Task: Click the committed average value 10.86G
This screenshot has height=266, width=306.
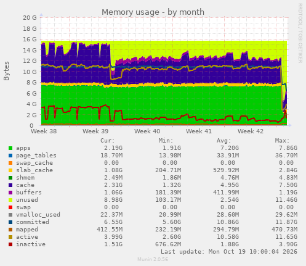Action: point(228,222)
